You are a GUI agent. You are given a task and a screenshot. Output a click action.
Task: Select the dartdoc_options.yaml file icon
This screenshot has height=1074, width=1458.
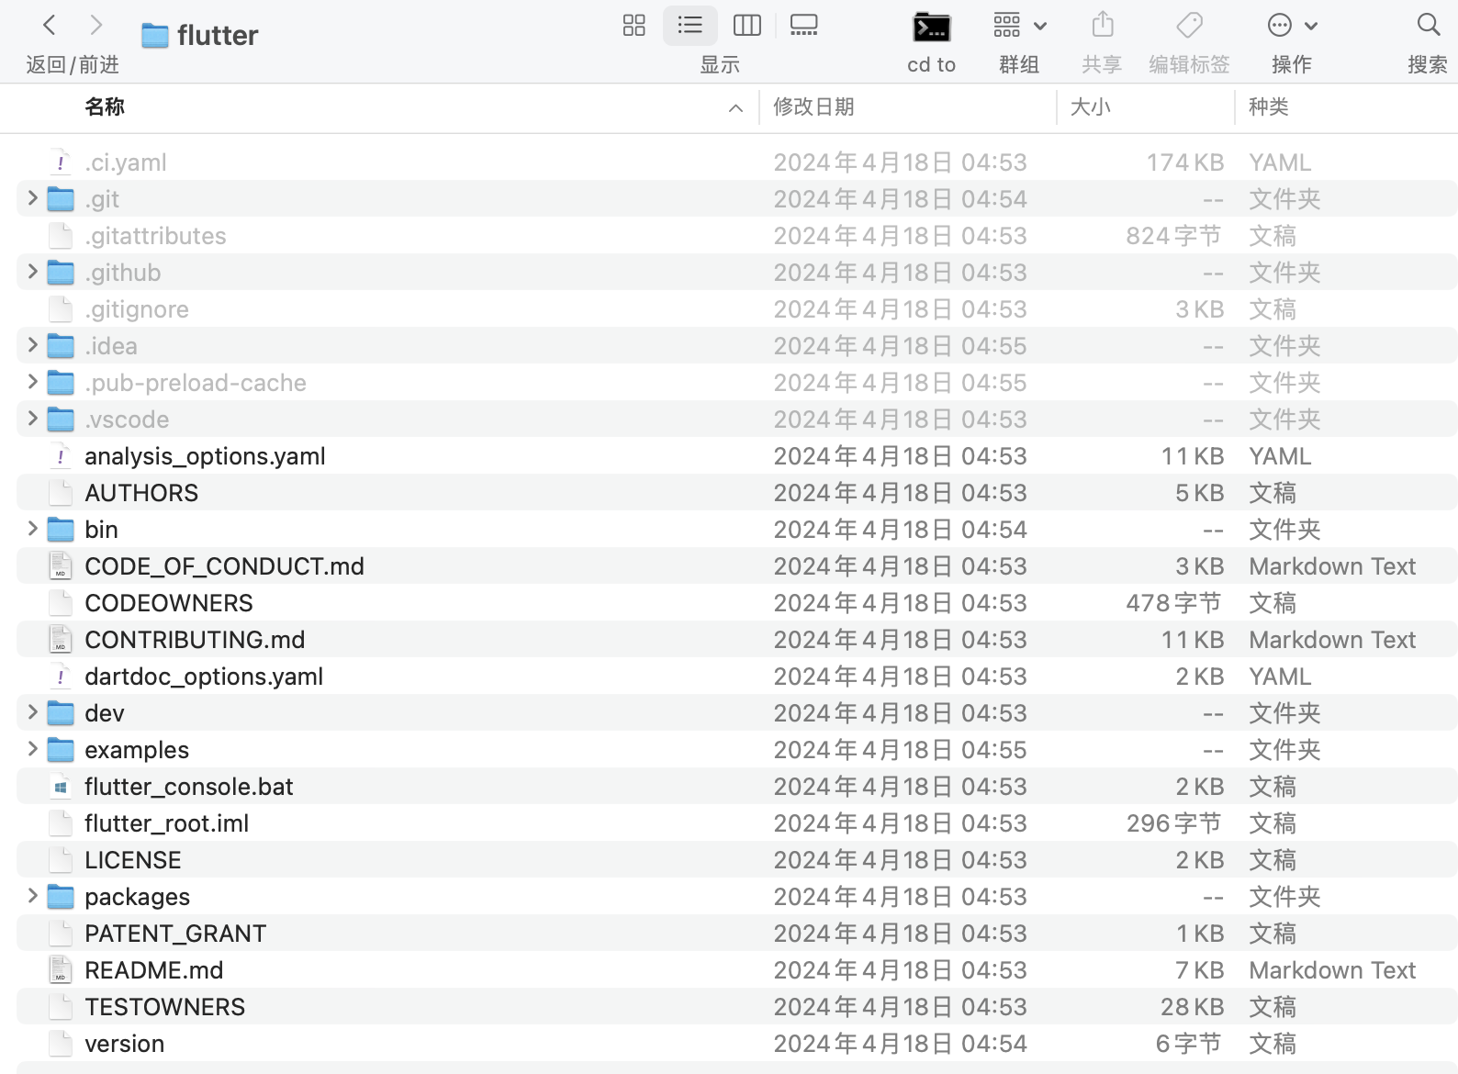[x=61, y=677]
